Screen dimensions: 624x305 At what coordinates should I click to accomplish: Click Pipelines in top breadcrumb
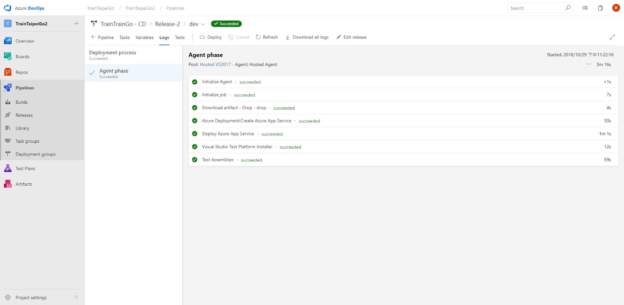(x=175, y=8)
